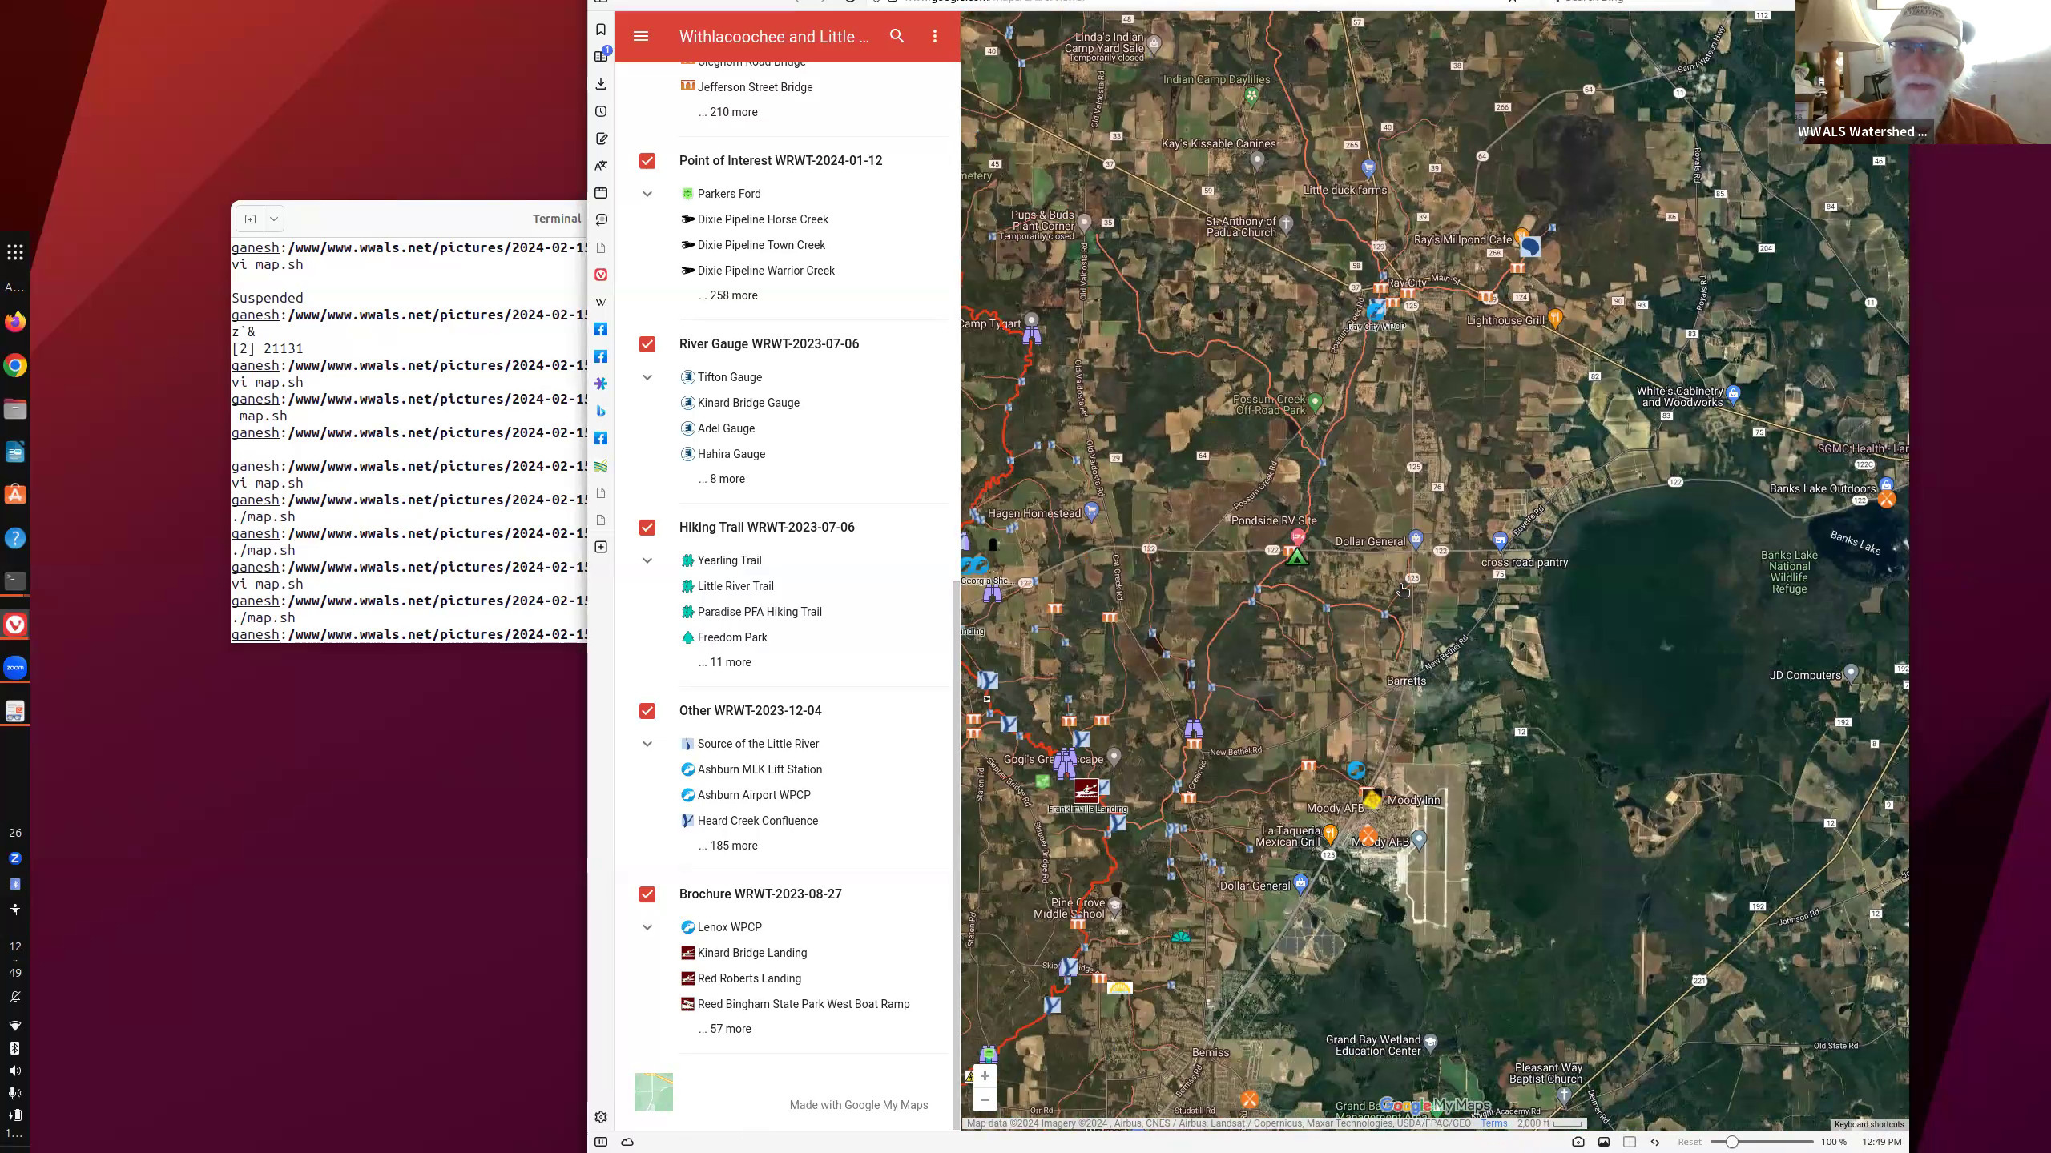This screenshot has width=2051, height=1153.
Task: Uncheck Hiking Trail WRWT-2023-07-06 layer
Action: (x=647, y=528)
